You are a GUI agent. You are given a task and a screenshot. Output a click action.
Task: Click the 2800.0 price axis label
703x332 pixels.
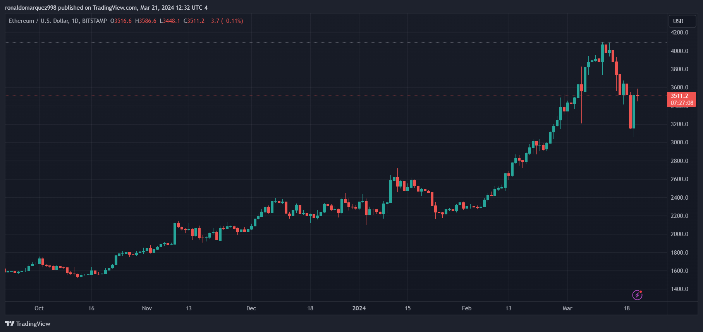click(680, 161)
